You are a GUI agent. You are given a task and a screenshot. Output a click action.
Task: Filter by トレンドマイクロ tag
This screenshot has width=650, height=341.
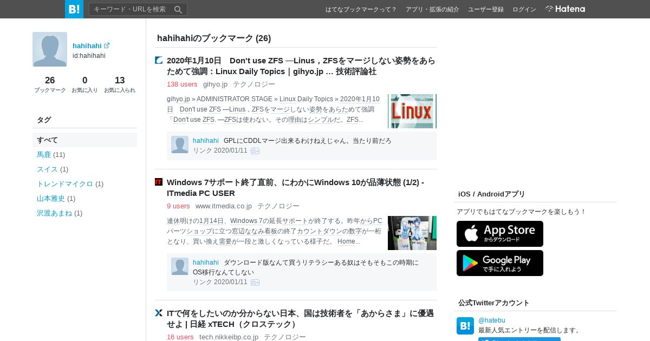65,184
